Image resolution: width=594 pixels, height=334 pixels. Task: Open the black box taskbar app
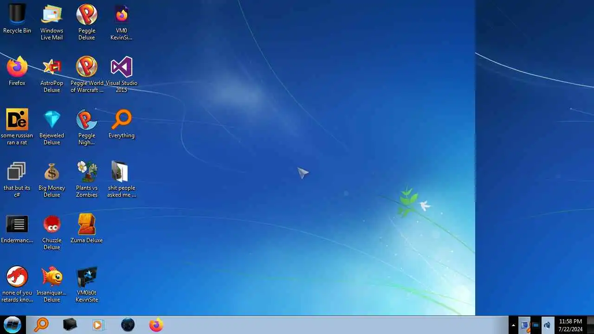70,325
